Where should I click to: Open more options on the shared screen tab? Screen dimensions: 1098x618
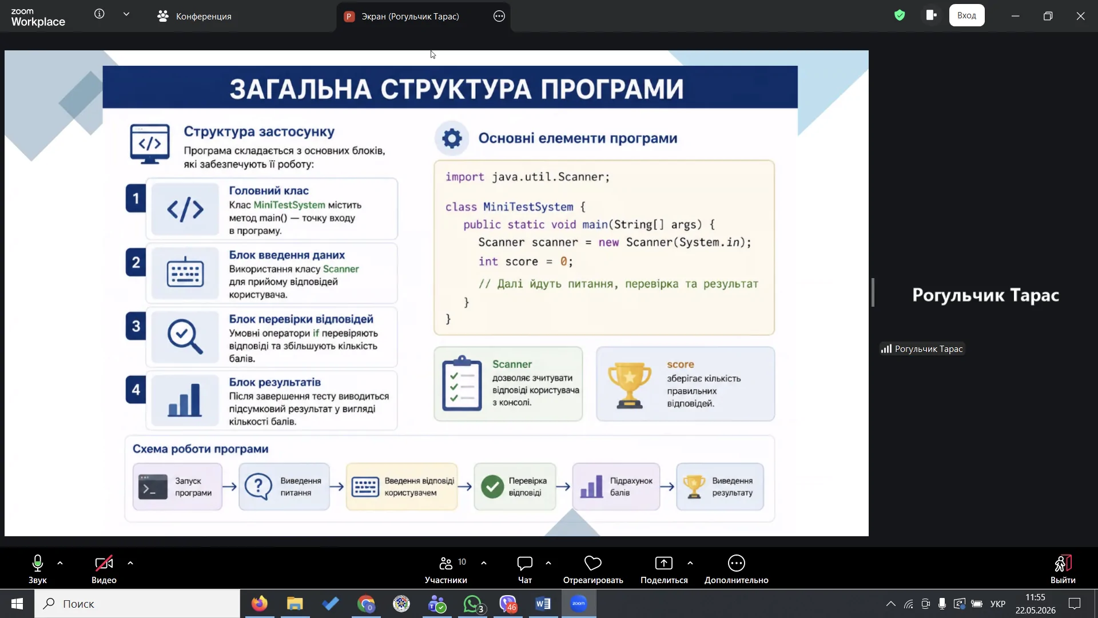click(499, 17)
